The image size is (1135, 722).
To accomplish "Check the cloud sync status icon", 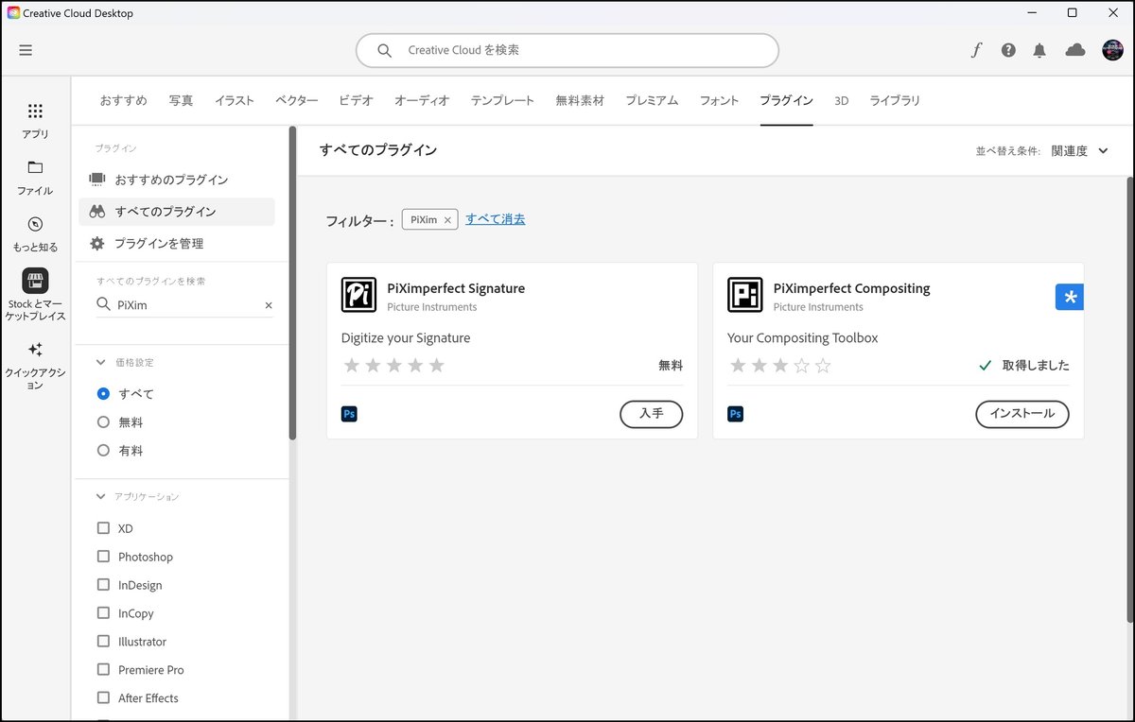I will click(1075, 50).
